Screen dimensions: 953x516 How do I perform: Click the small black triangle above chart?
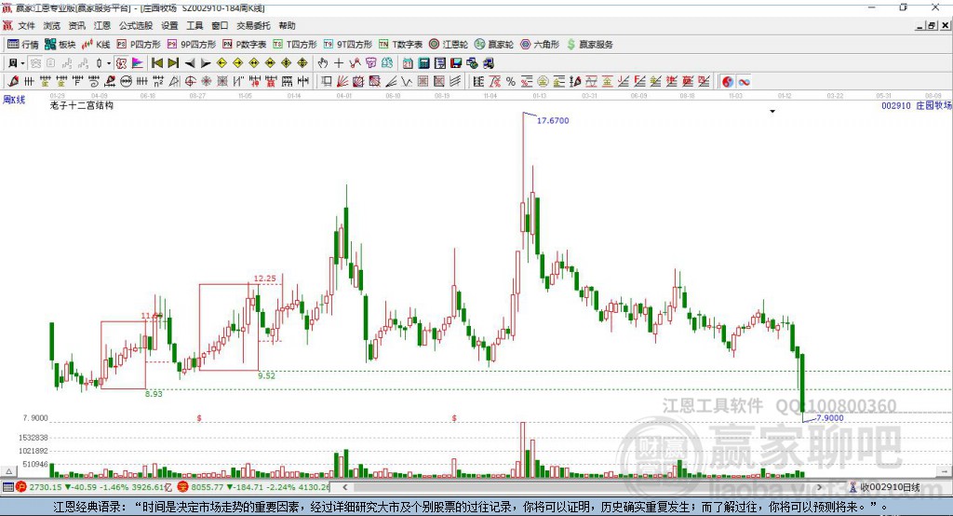click(x=772, y=112)
